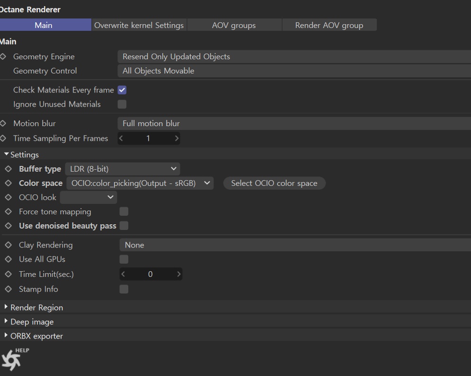Open the OCIO look dropdown
471x376 pixels.
point(89,197)
